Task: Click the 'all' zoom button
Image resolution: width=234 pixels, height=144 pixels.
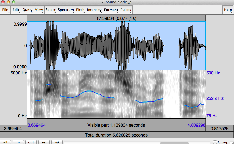Action: pyautogui.click(x=5, y=142)
